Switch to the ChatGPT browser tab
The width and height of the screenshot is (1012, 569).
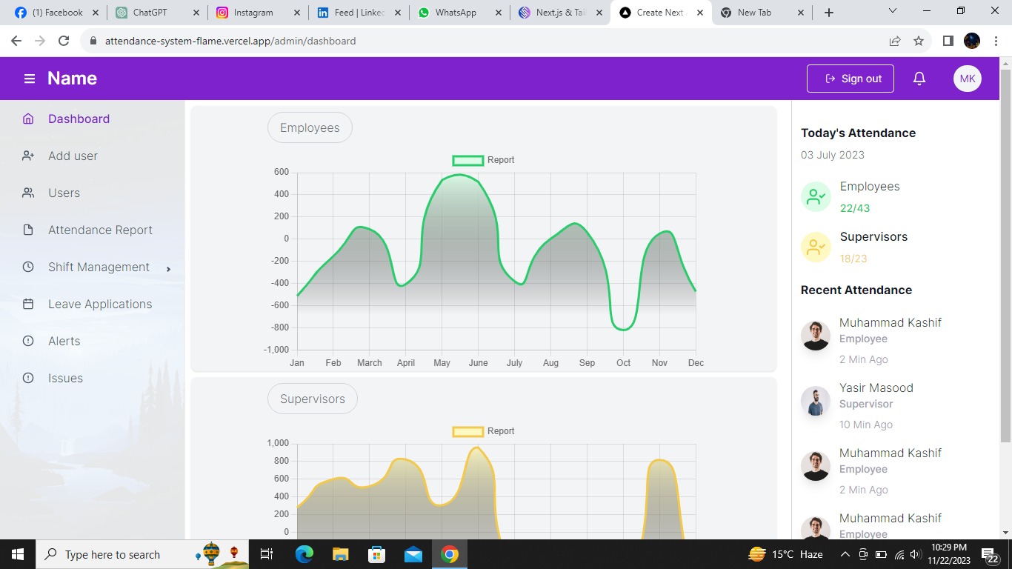[x=157, y=13]
